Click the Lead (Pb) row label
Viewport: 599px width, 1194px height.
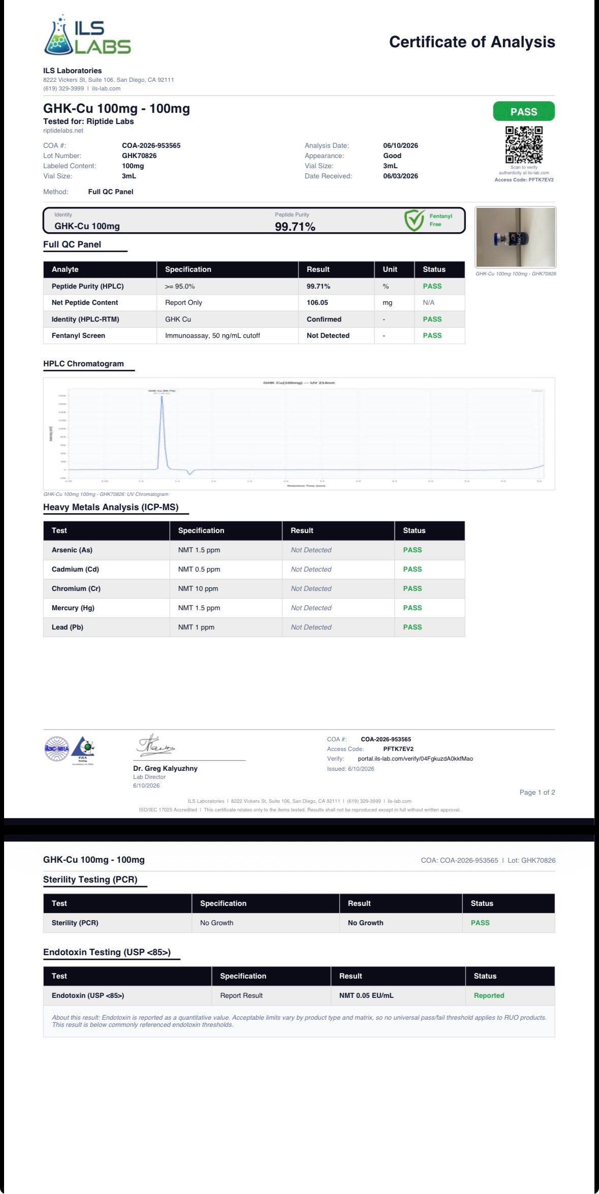[x=67, y=627]
